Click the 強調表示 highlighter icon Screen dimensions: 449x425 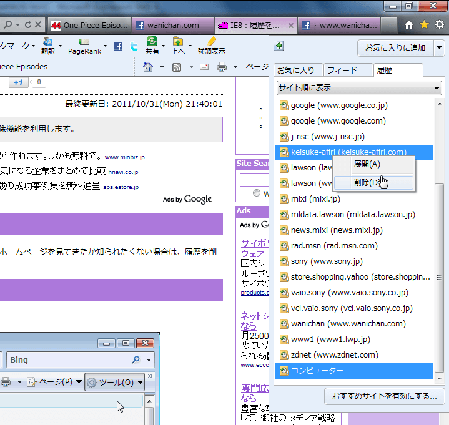(211, 46)
